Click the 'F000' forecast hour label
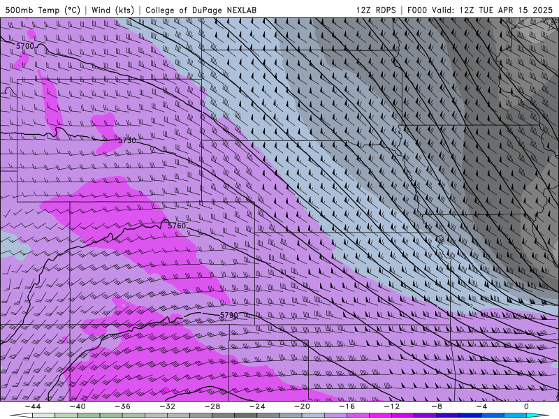This screenshot has width=559, height=419. coord(416,10)
